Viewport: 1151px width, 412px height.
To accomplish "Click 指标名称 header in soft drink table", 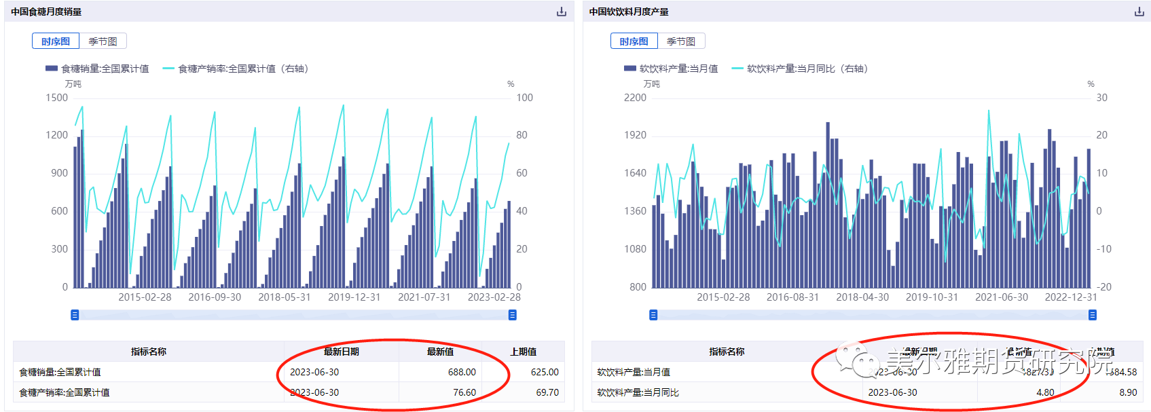I will point(727,352).
